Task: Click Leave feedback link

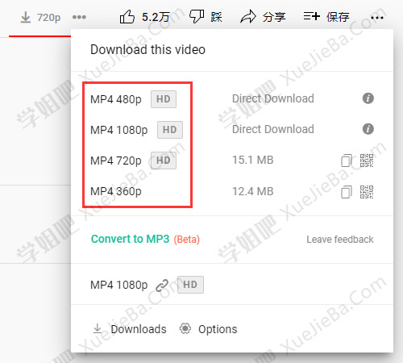Action: click(340, 240)
